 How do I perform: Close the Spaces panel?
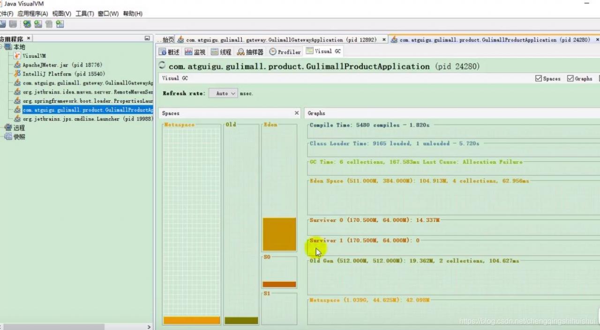pos(296,113)
